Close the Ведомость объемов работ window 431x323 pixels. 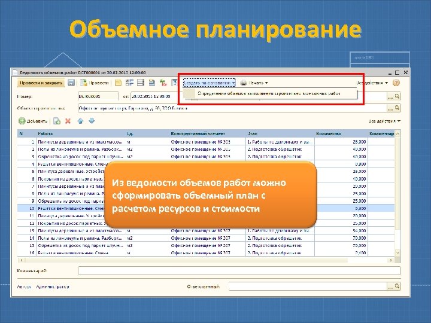[405, 72]
